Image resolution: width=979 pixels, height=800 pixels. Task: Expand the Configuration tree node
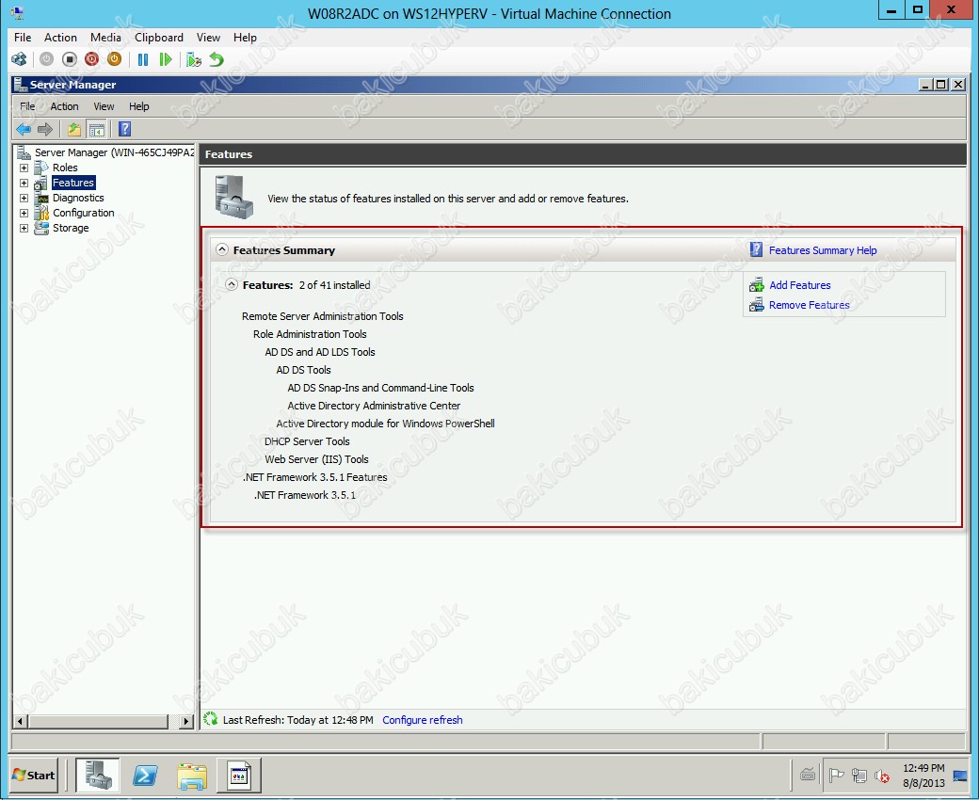[x=24, y=213]
